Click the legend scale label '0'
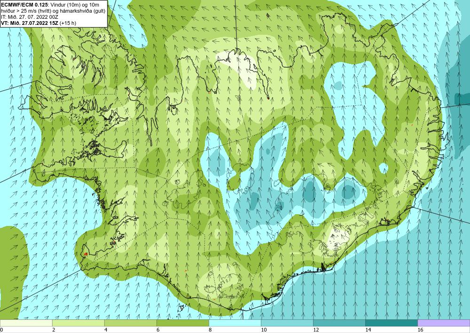470x333 pixels. point(1,330)
